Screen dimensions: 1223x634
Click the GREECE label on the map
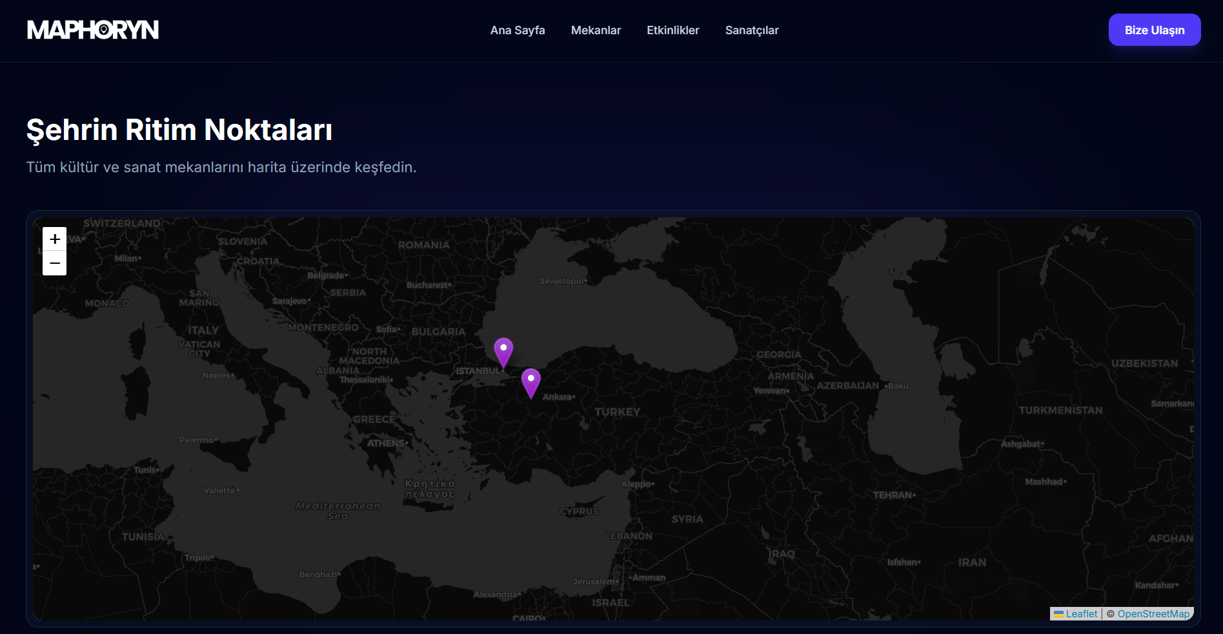(374, 419)
